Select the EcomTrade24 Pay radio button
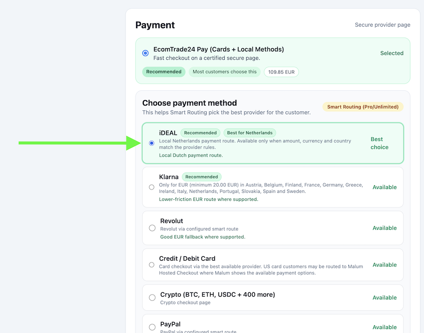This screenshot has height=333, width=424. [x=146, y=53]
